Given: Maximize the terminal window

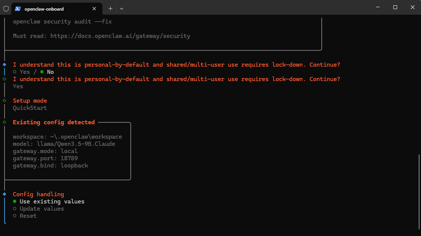Looking at the screenshot, I should click(395, 7).
